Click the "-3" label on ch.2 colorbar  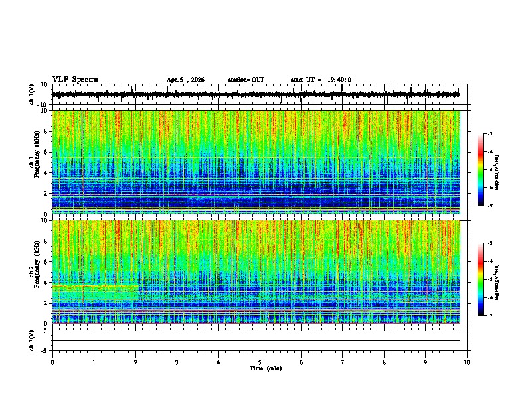click(489, 243)
